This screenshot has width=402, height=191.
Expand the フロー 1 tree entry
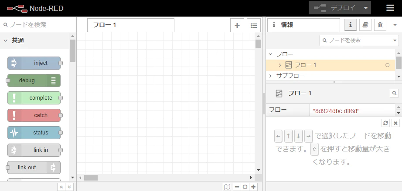click(280, 65)
